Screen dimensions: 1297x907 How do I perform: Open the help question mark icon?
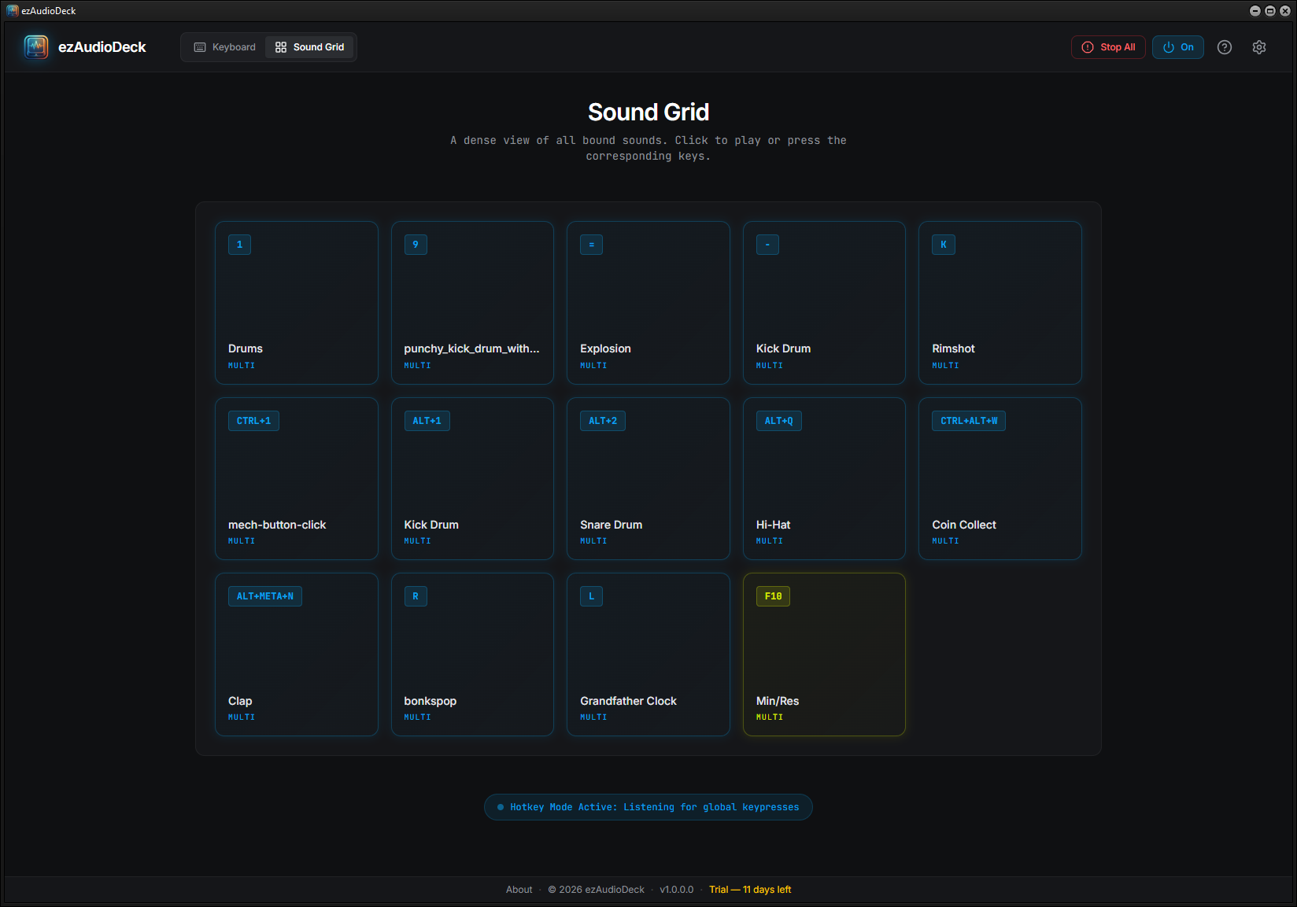pos(1224,47)
